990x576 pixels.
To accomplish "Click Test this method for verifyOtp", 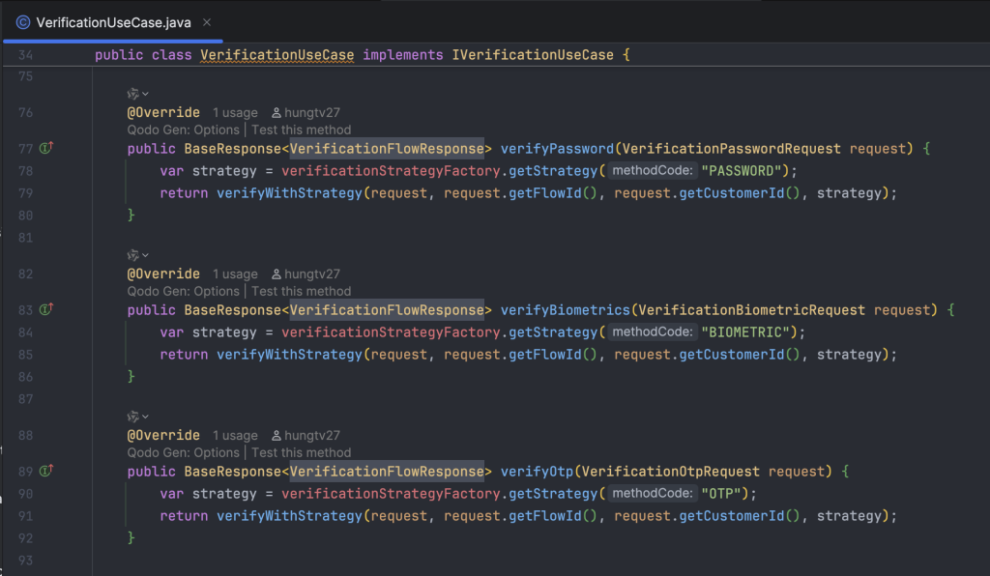I will click(x=302, y=453).
